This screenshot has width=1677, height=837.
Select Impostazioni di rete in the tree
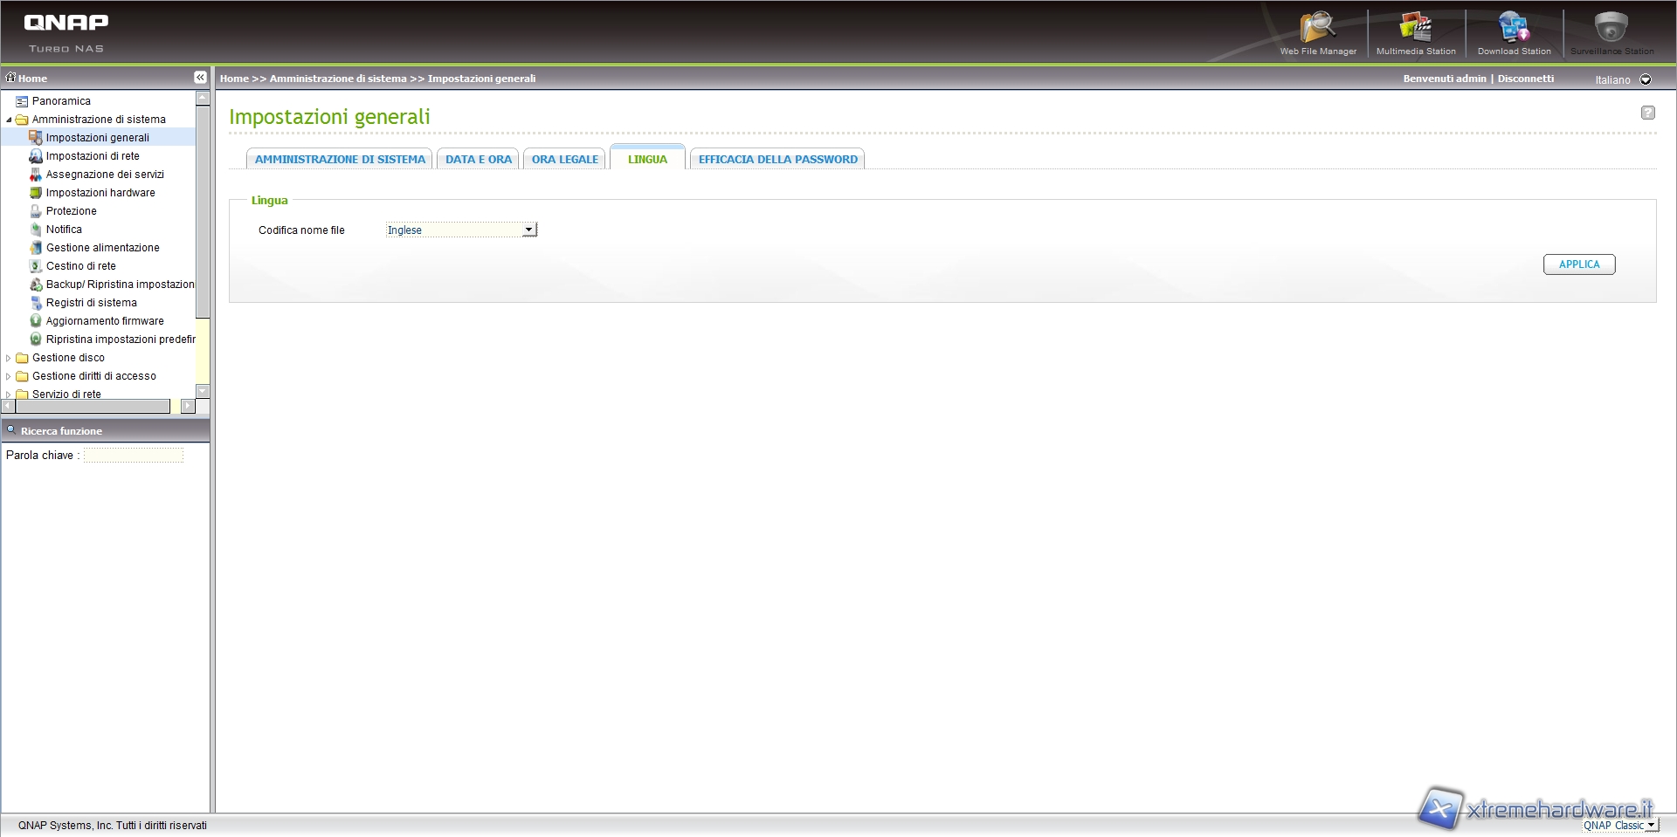coord(93,156)
